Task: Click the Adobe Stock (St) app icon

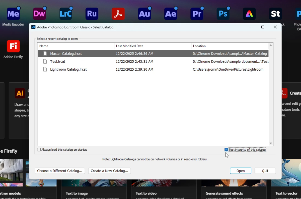Action: coord(275,14)
